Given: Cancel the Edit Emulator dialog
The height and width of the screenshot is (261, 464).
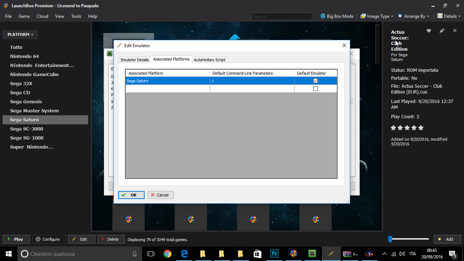Looking at the screenshot, I should 161,195.
